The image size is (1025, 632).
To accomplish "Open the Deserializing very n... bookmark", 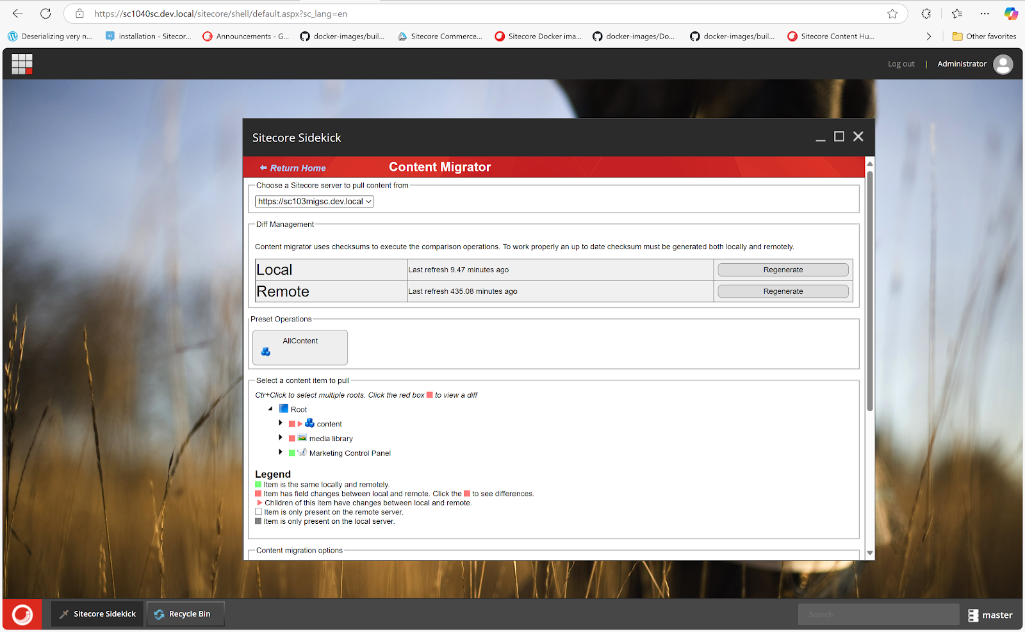I will [50, 36].
